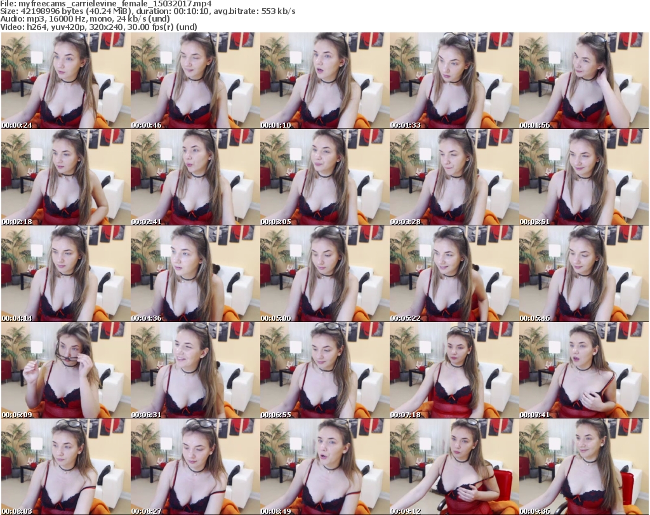Select the thumbnail timestamped 00:05:22
Image resolution: width=650 pixels, height=515 pixels.
click(454, 273)
